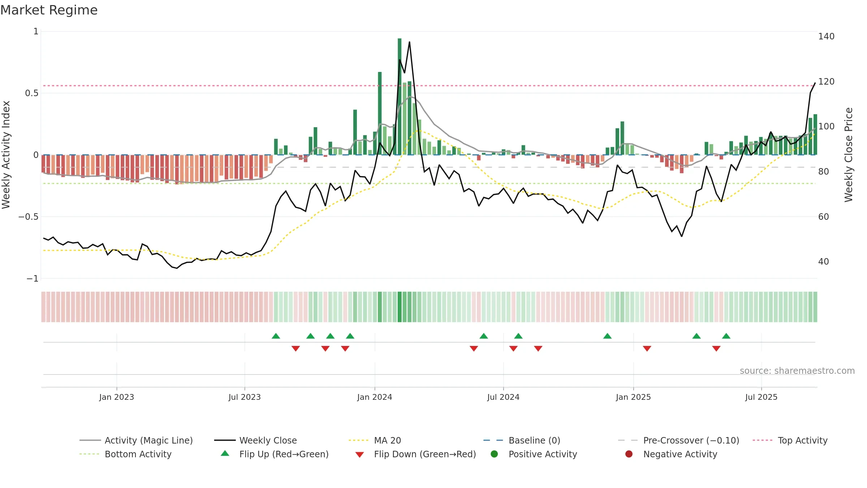
Task: Click the first flip-down marker after Jul 2023
Action: [x=296, y=348]
